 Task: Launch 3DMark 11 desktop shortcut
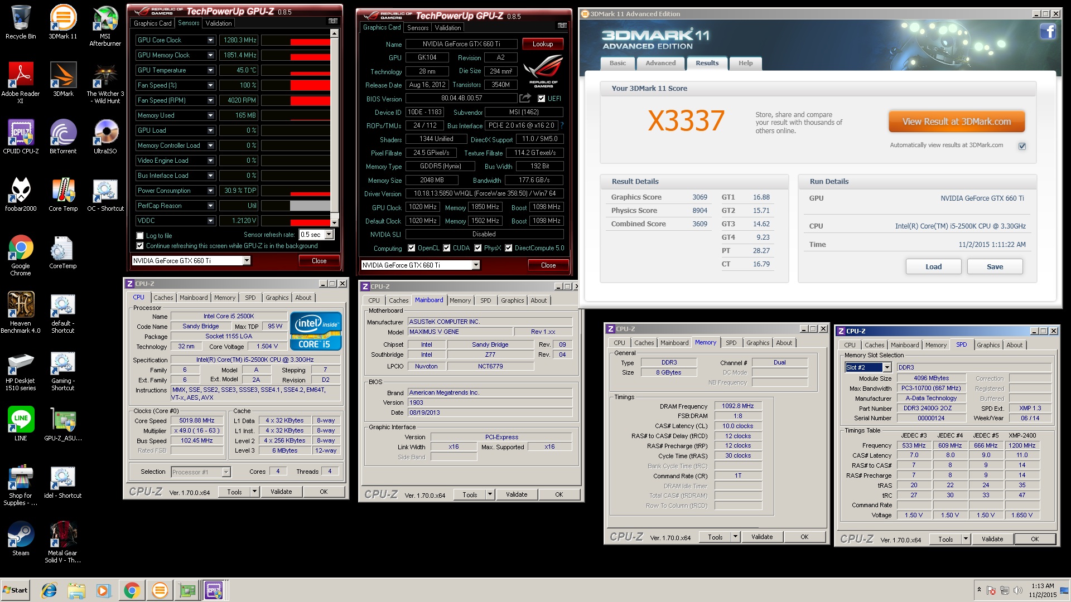[x=63, y=22]
